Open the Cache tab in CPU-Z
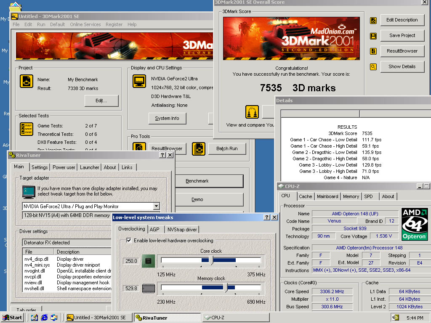The image size is (431, 323). point(306,196)
